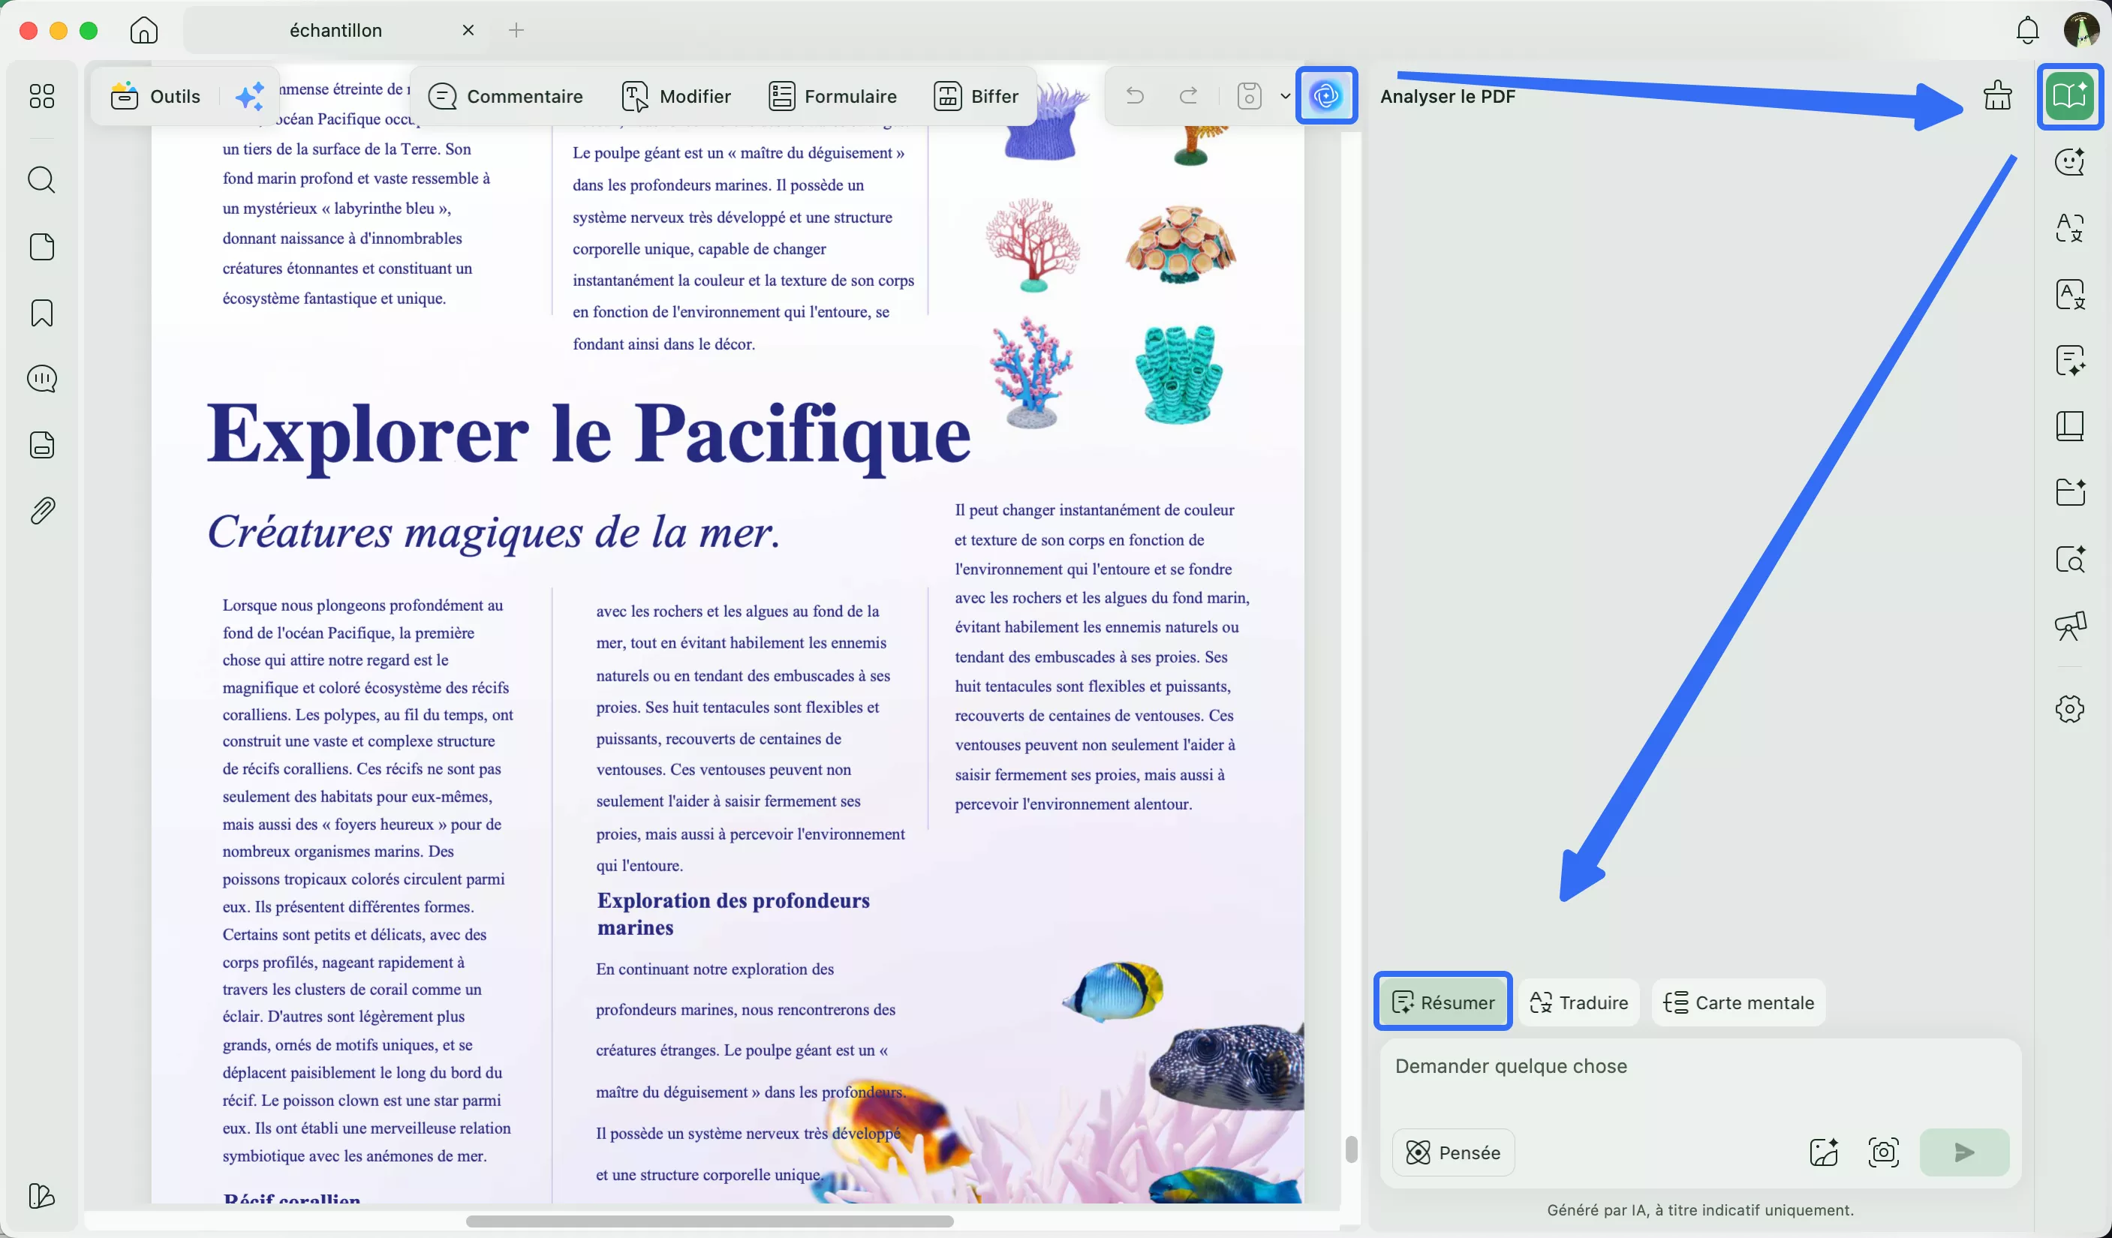Screen dimensions: 2112x1238
Task: Open the Outils tools menu
Action: tap(157, 96)
